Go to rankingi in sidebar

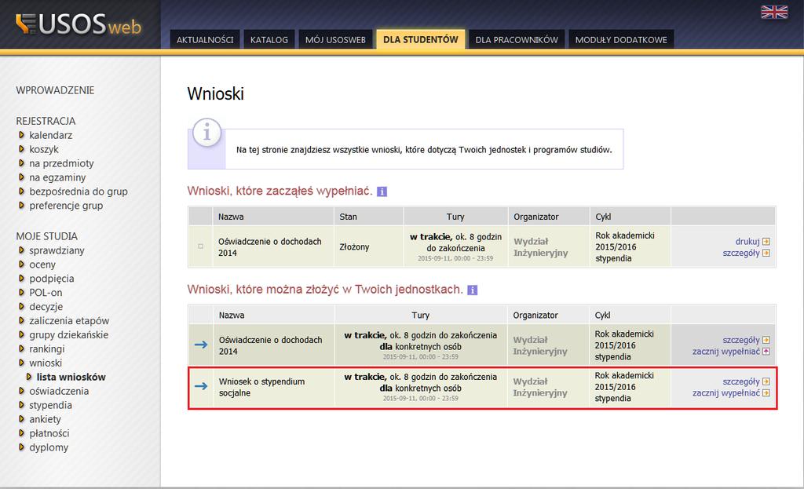pyautogui.click(x=46, y=349)
